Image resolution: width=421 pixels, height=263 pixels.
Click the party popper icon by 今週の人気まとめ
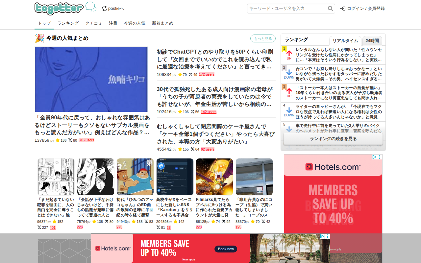click(x=39, y=38)
